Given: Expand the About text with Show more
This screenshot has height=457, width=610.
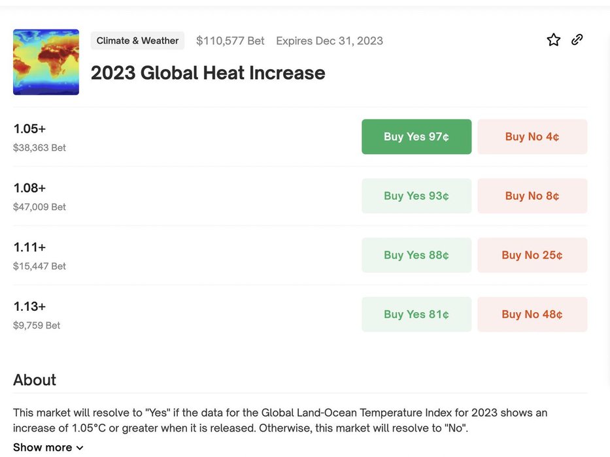Looking at the screenshot, I should coord(42,447).
